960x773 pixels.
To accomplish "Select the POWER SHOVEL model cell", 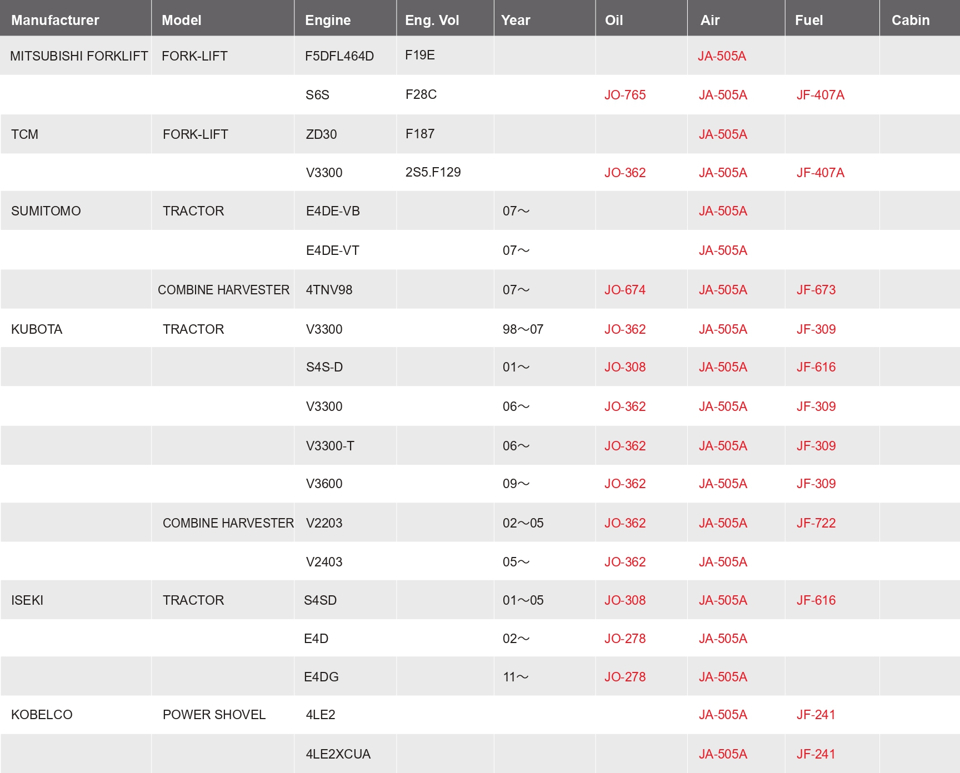I will [x=214, y=715].
